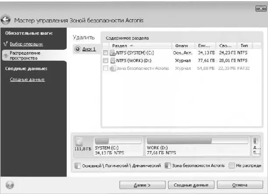Click the Журнал flag in the WORK (D:) row
268x194 pixels.
pyautogui.click(x=183, y=61)
